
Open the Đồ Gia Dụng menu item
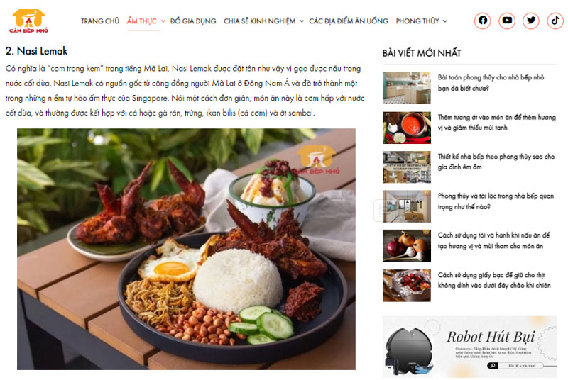click(x=193, y=21)
